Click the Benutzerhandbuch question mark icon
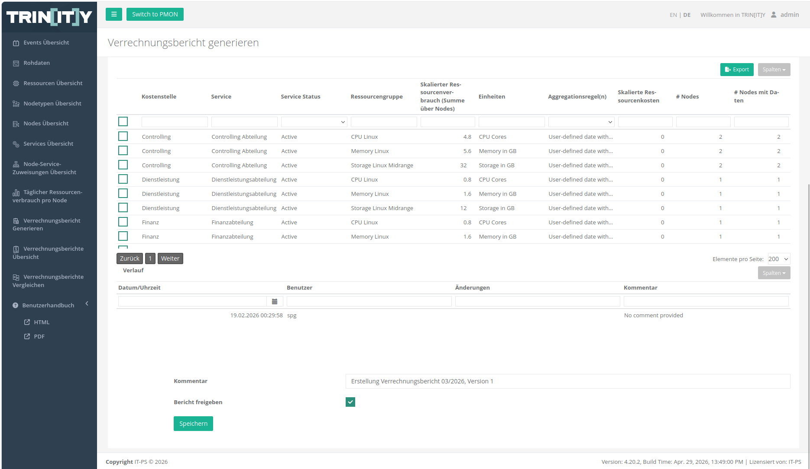 (x=16, y=305)
